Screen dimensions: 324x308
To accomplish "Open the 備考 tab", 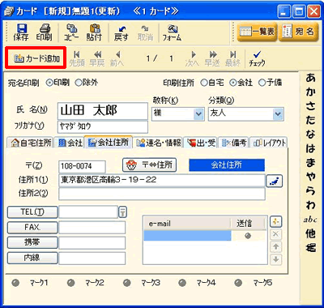I will pyautogui.click(x=234, y=143).
